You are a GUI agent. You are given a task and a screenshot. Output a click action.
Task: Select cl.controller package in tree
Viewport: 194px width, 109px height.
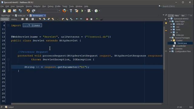tap(181, 46)
